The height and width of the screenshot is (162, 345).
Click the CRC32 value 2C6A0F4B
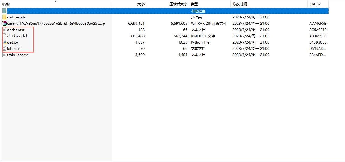pos(318,30)
